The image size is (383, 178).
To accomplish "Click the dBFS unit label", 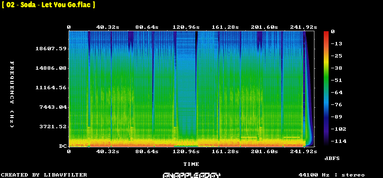I will [x=332, y=158].
